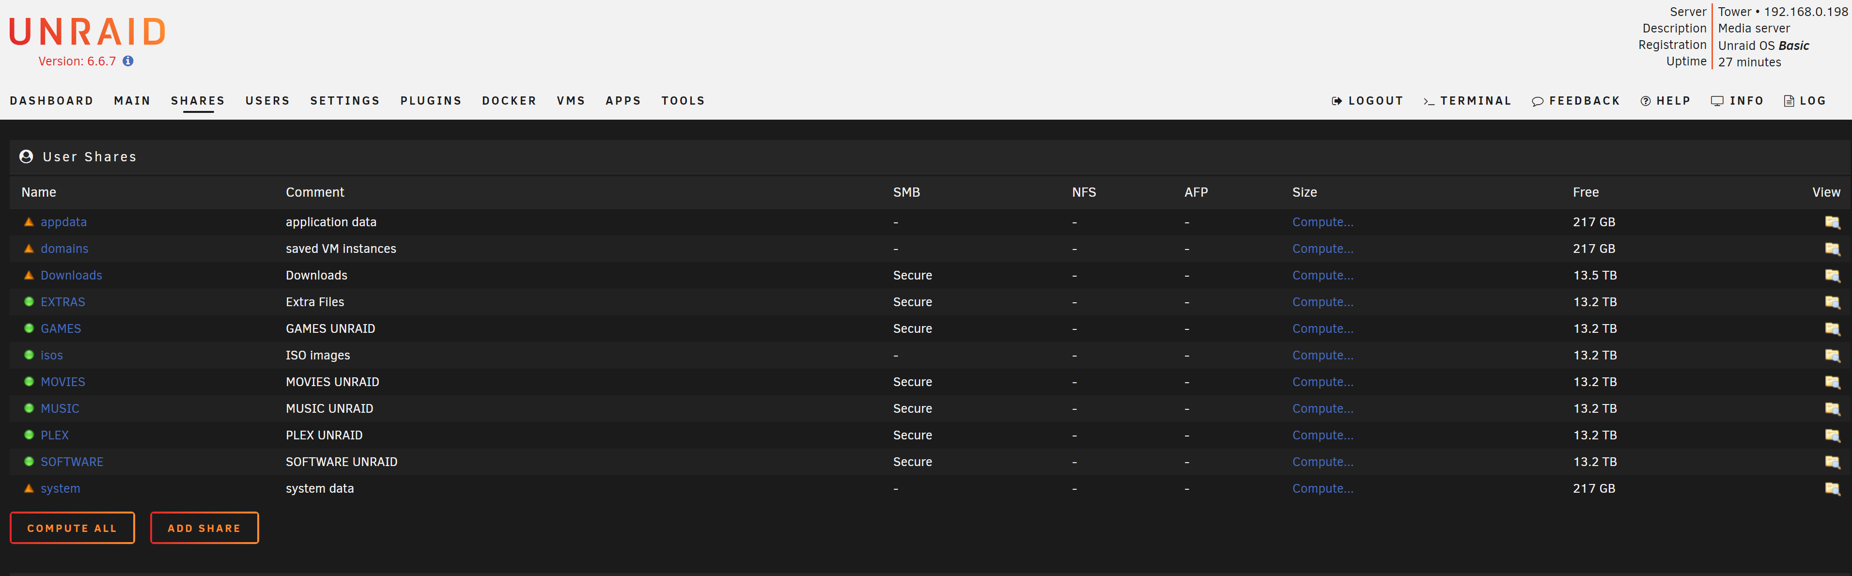Switch to the Users tab
Image resolution: width=1852 pixels, height=576 pixels.
tap(267, 101)
